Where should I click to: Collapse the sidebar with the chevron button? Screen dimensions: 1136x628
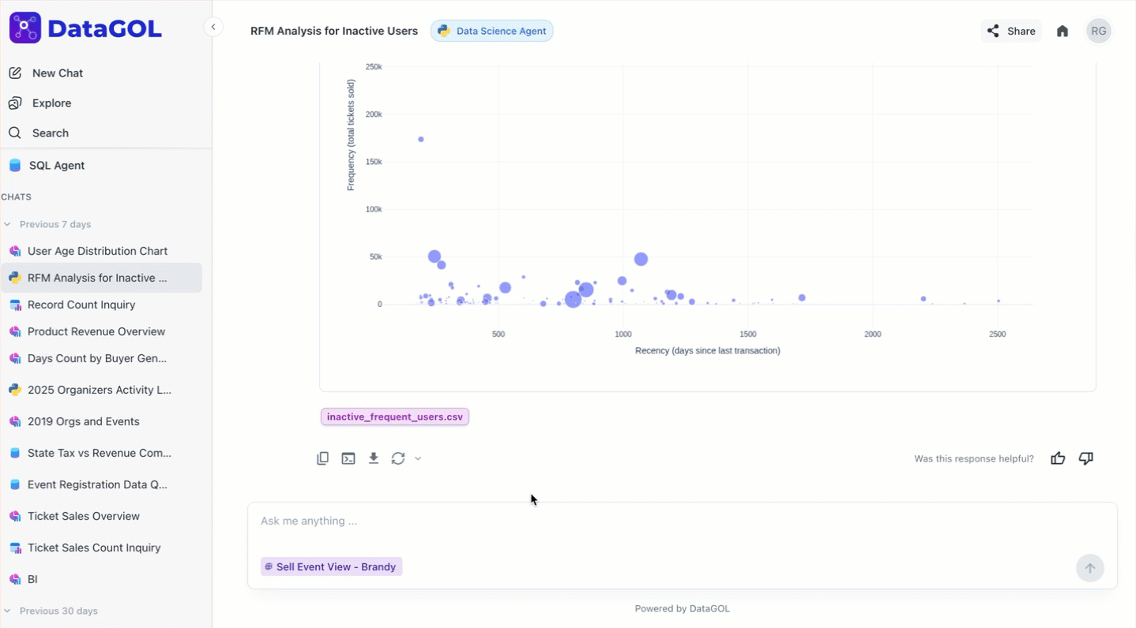pyautogui.click(x=213, y=27)
